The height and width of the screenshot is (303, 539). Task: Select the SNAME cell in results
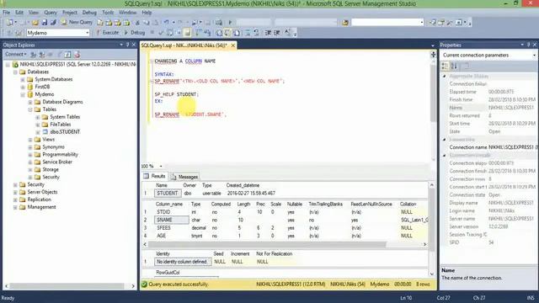tap(171, 220)
